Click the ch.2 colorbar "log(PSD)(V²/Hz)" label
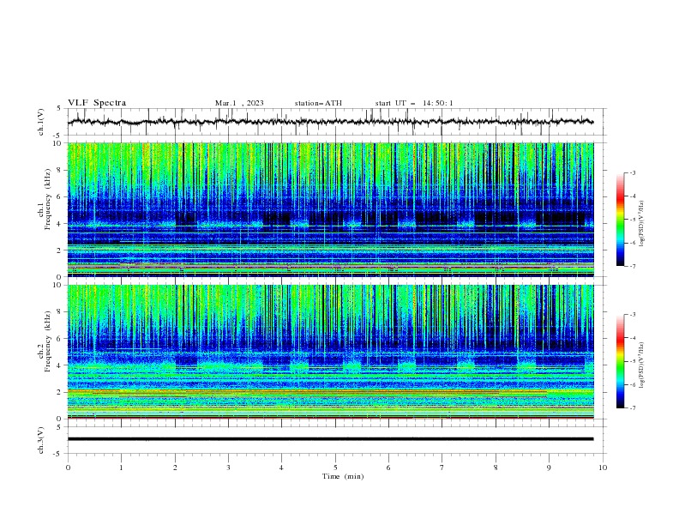This screenshot has height=525, width=679. [642, 365]
